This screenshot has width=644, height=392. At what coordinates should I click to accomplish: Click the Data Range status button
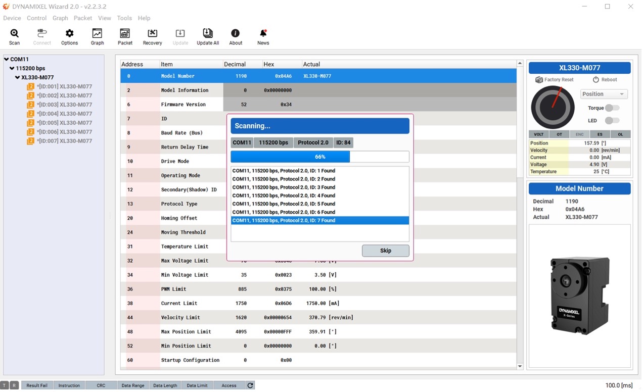tap(133, 385)
